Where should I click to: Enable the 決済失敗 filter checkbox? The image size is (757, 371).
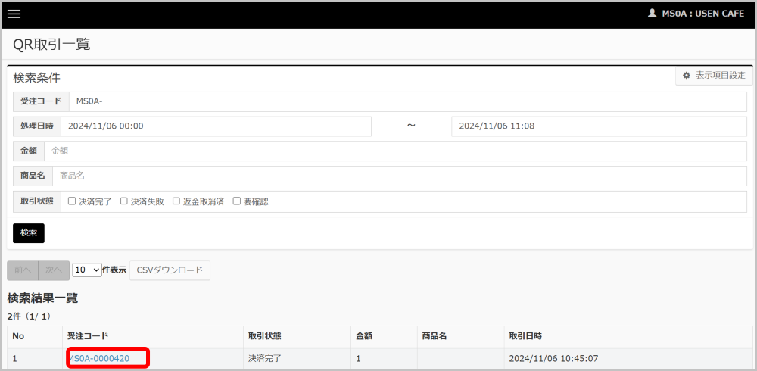pos(124,201)
